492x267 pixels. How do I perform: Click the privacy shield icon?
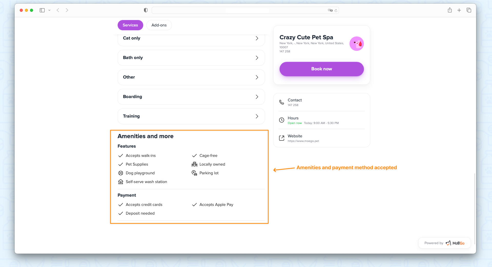pos(146,10)
